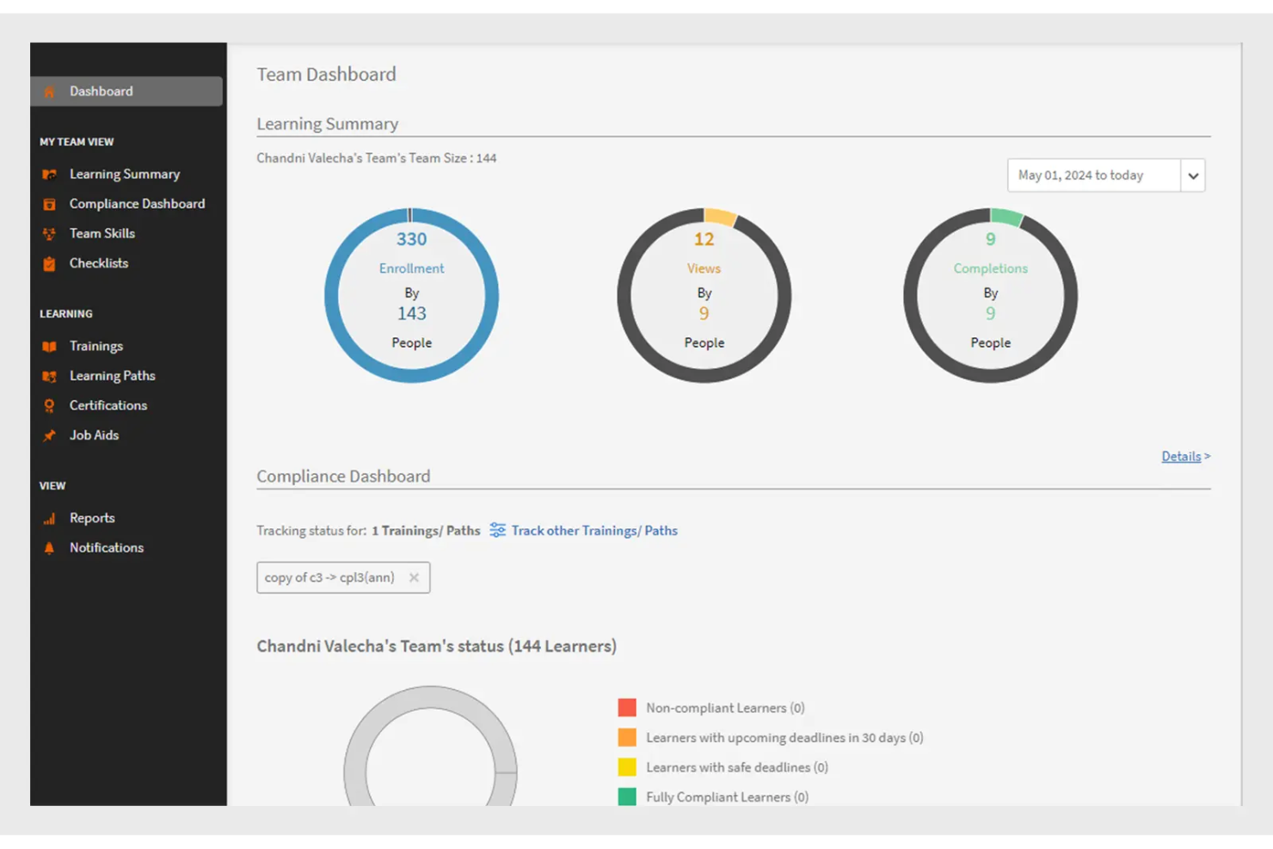Click the blue Enrollment donut chart

(x=411, y=295)
